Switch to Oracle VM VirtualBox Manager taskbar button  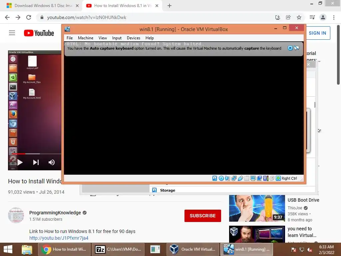point(192,249)
